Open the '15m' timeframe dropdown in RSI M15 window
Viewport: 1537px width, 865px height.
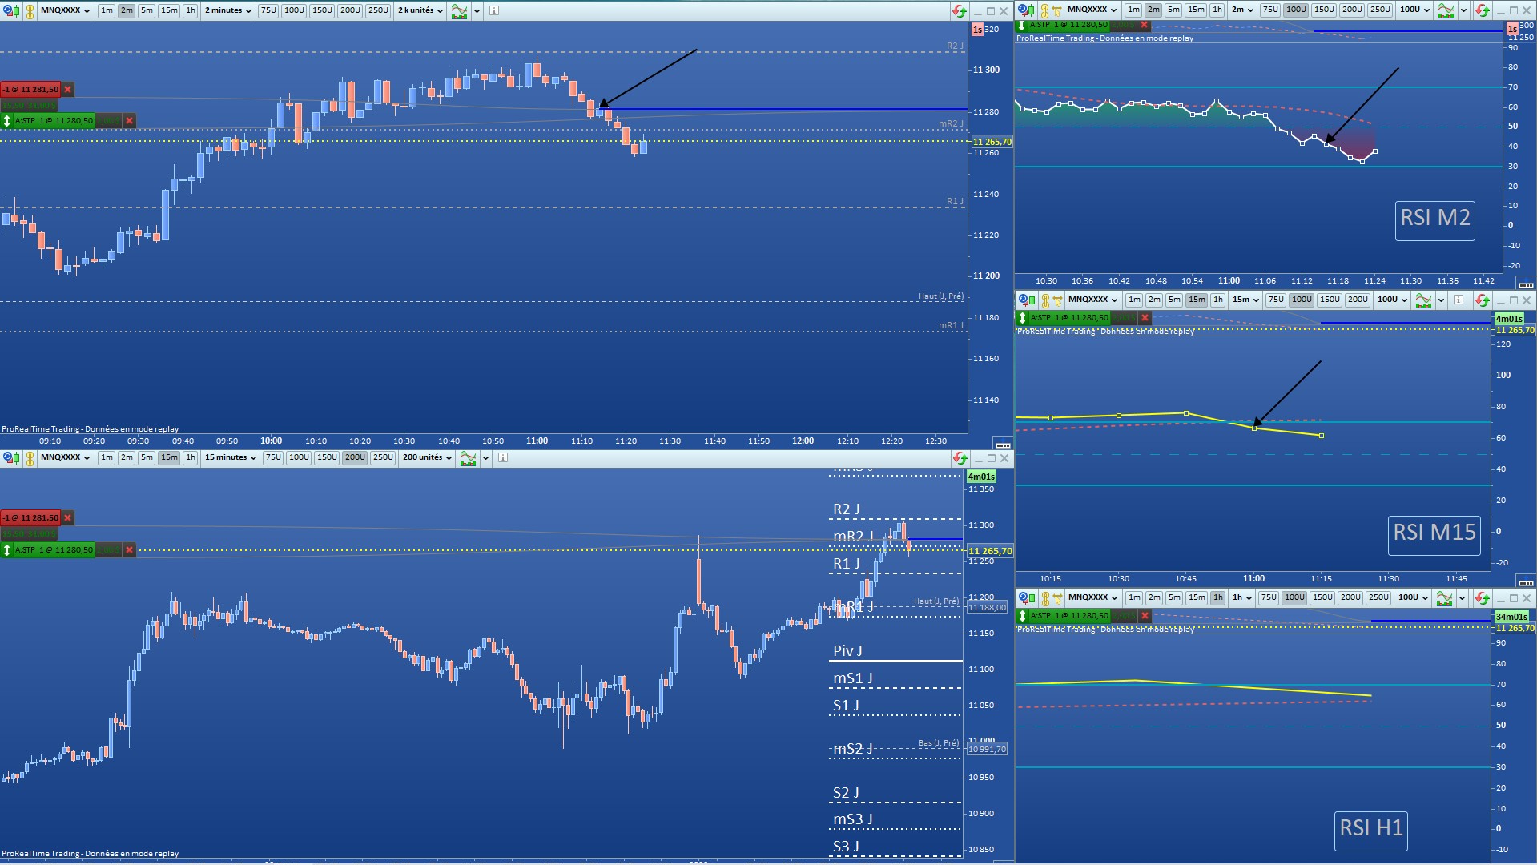(x=1245, y=300)
